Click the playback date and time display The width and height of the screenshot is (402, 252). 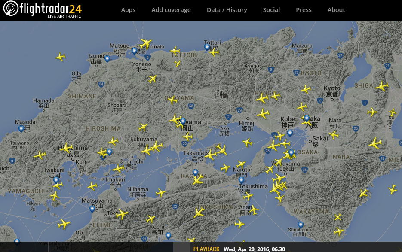pos(254,249)
